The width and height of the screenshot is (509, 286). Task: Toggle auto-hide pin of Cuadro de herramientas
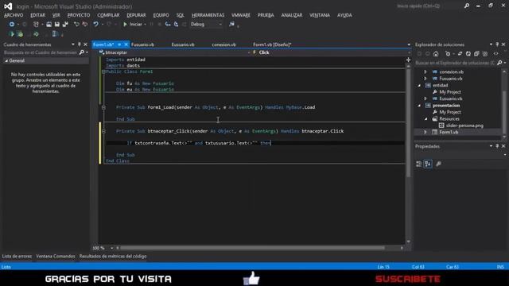coord(80,44)
